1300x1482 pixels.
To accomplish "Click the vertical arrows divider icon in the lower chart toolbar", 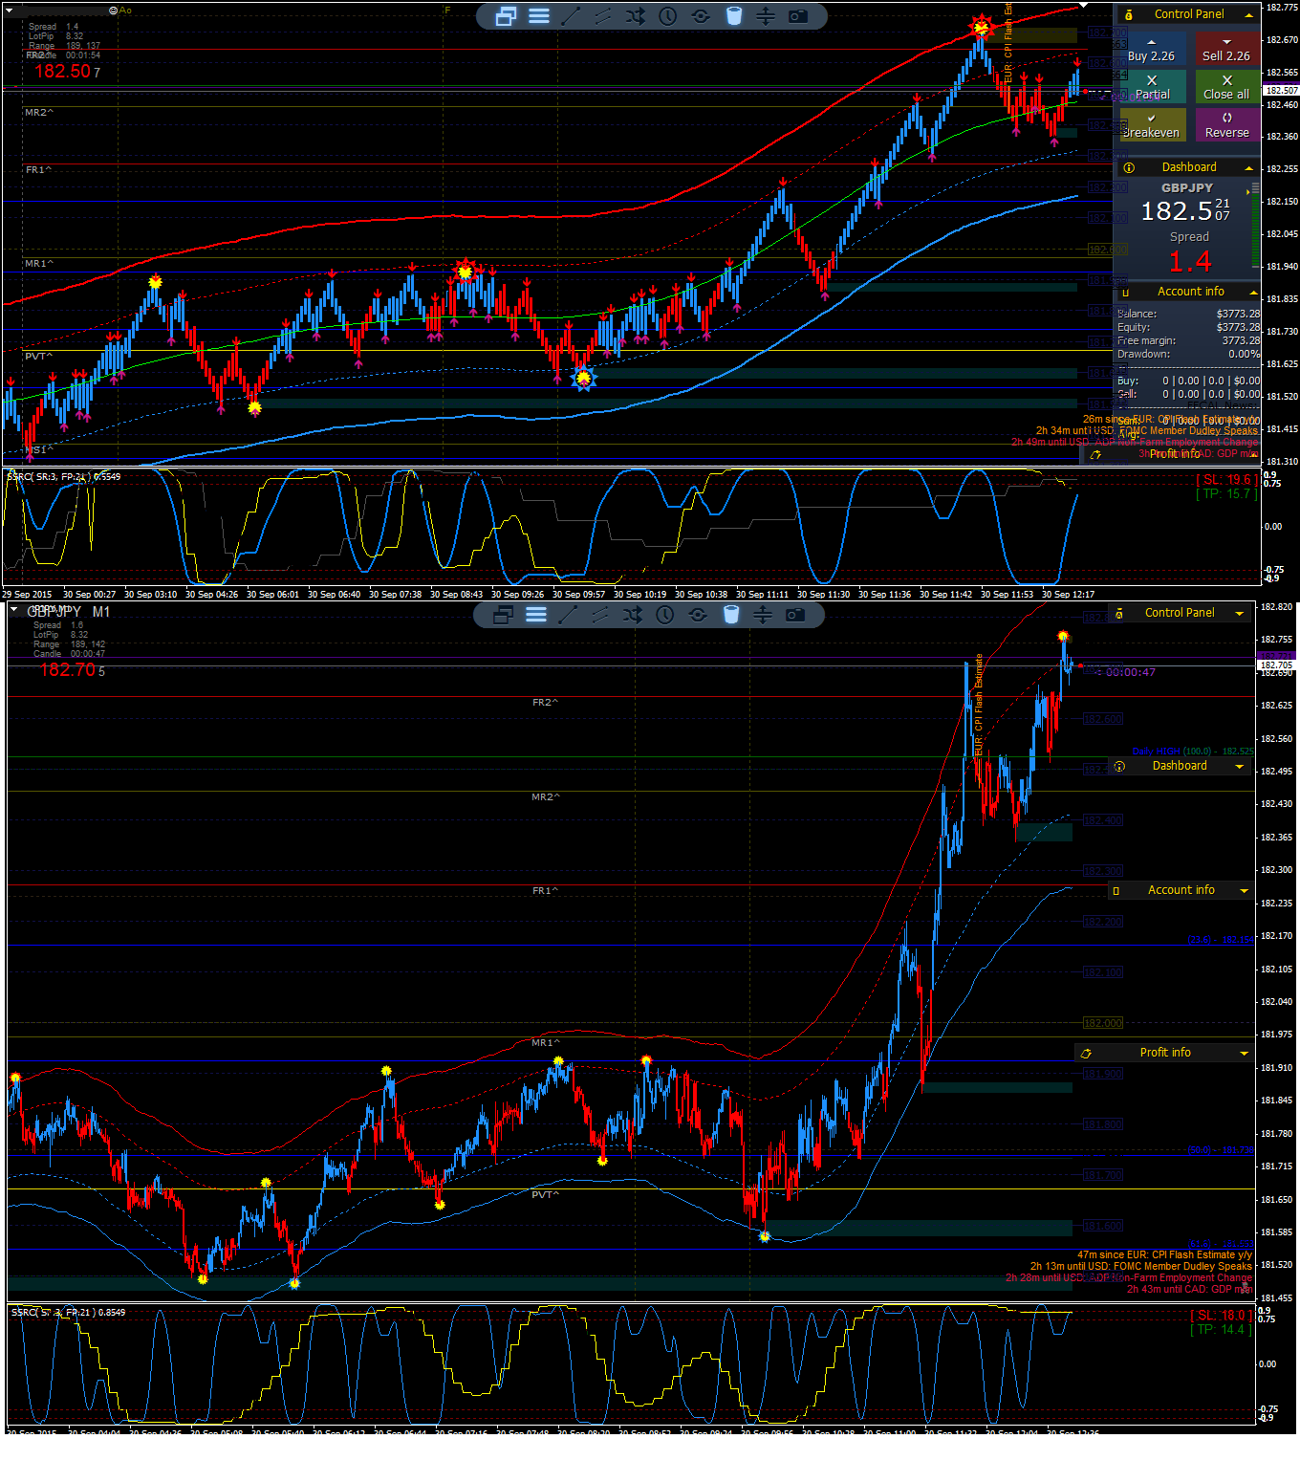I will coord(763,615).
